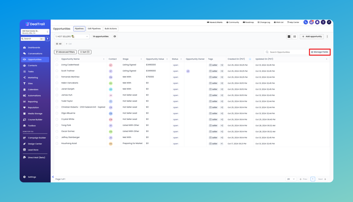Click the lightning quick-actions icon
The image size is (353, 202).
(48, 39)
